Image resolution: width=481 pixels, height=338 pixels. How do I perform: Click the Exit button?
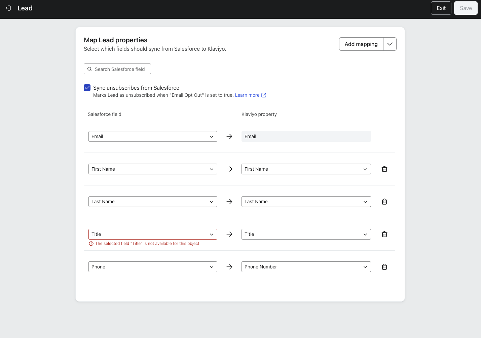[x=441, y=8]
